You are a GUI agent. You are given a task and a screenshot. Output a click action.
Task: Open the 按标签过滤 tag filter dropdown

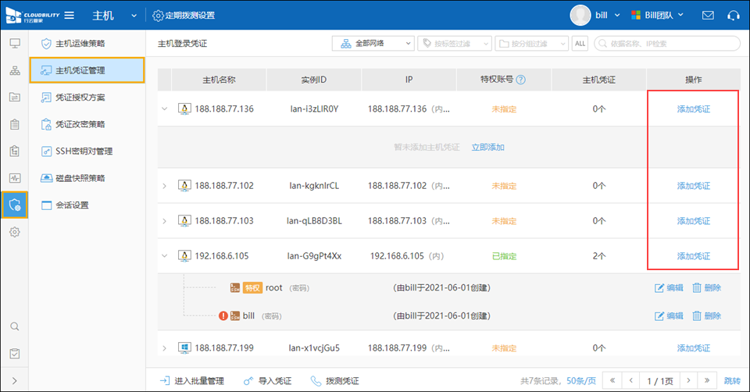click(x=454, y=44)
